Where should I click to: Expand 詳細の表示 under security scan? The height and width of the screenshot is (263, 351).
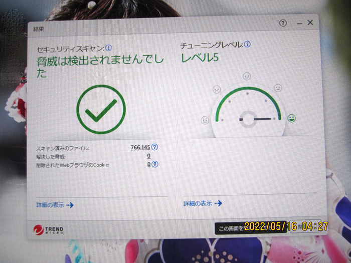[x=55, y=205]
